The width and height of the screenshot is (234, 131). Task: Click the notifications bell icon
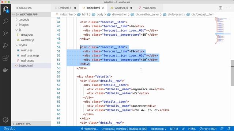[229, 129]
